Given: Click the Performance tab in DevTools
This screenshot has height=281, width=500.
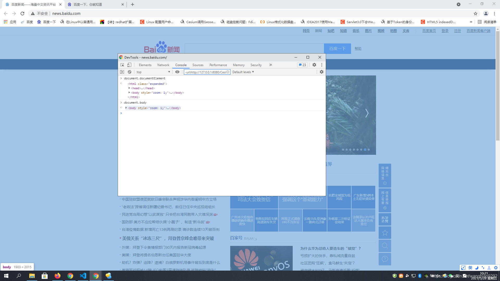Looking at the screenshot, I should [218, 65].
